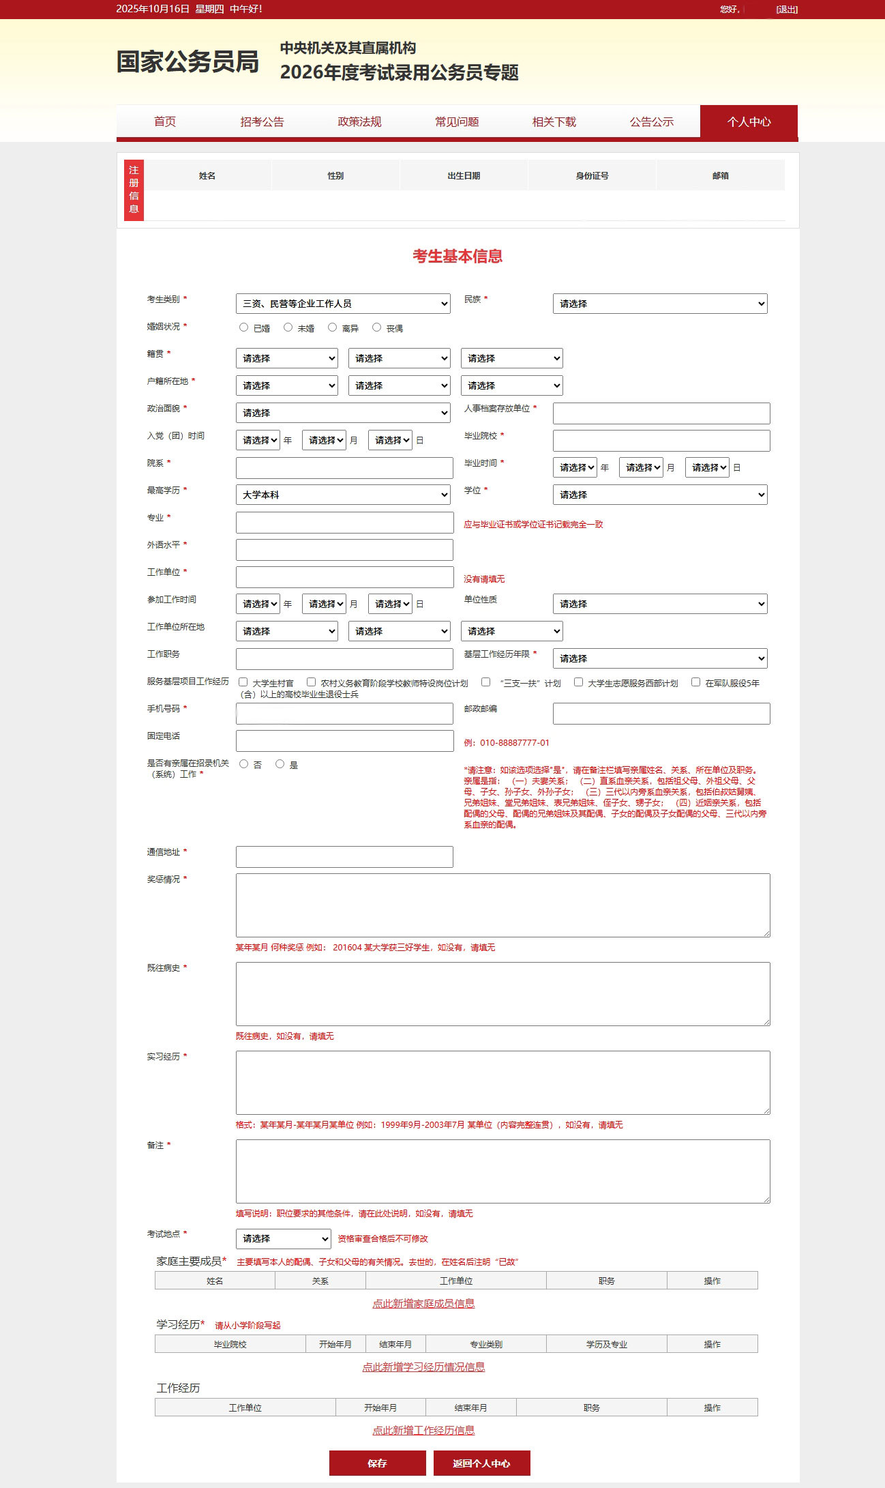Click into the 毕业院校 input field
The image size is (885, 1488).
[661, 440]
